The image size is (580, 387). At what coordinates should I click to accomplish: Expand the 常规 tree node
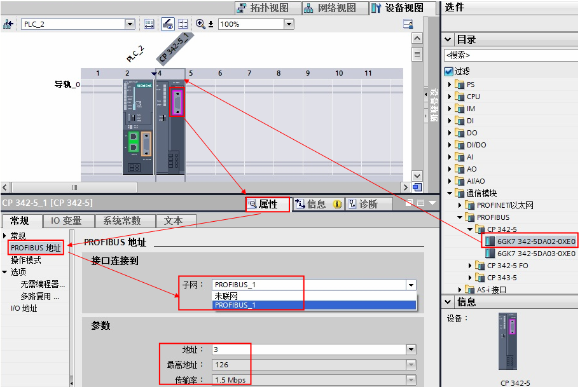4,236
